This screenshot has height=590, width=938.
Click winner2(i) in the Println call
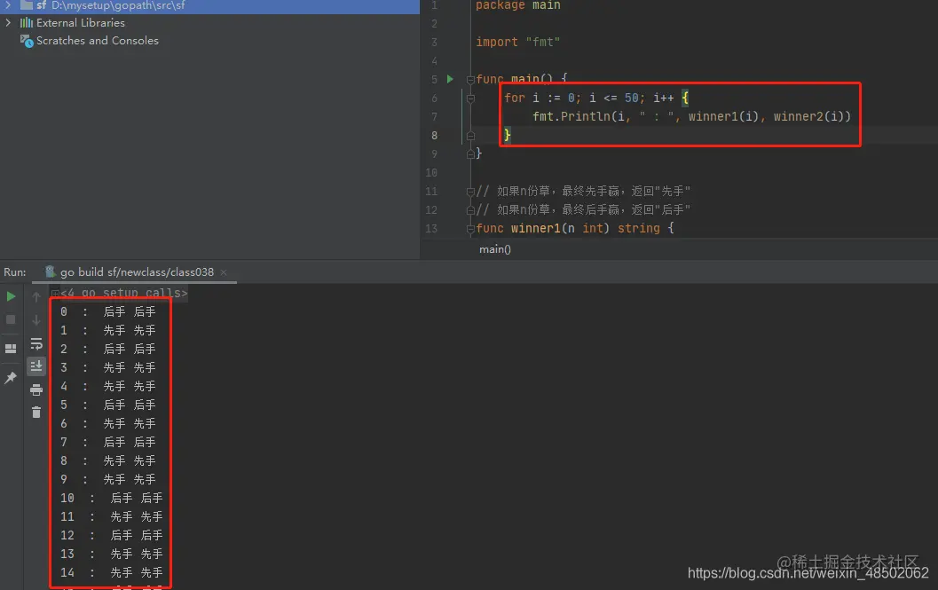coord(808,116)
